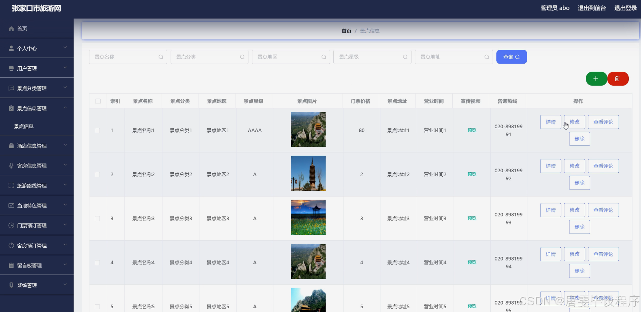Collapse the 景点信息管理 menu chevron
641x312 pixels.
pyautogui.click(x=65, y=107)
